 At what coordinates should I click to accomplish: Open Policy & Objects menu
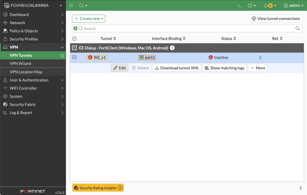(x=33, y=31)
